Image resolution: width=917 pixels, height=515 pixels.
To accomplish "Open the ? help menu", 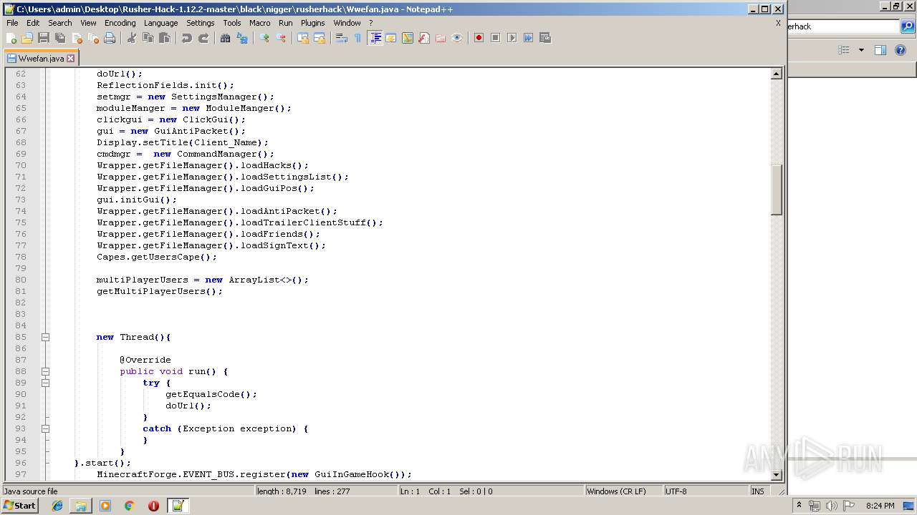I will 370,23.
